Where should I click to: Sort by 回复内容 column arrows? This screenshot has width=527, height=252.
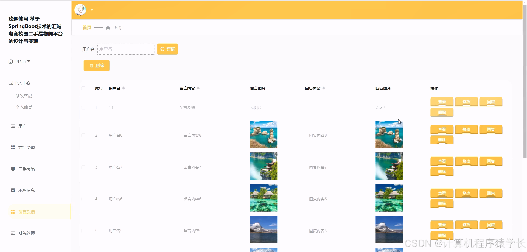[x=324, y=88]
